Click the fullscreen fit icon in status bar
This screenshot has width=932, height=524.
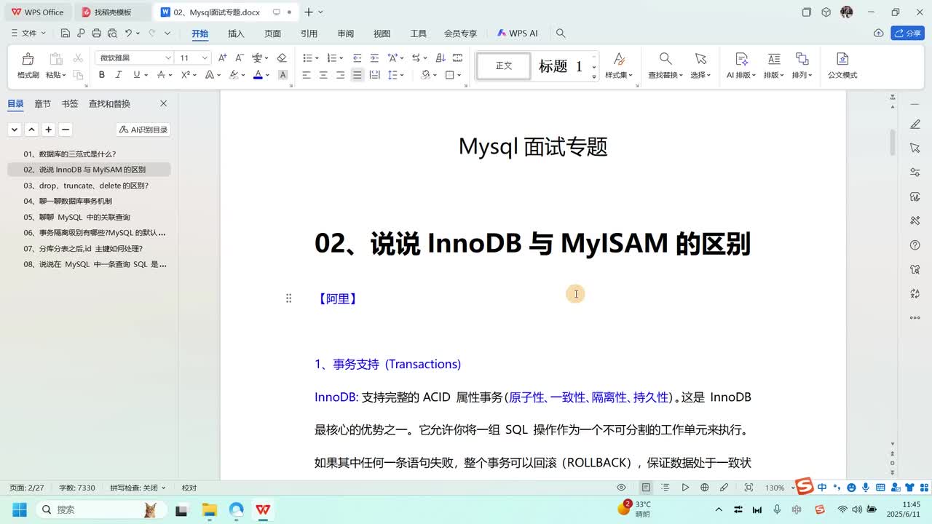[749, 488]
